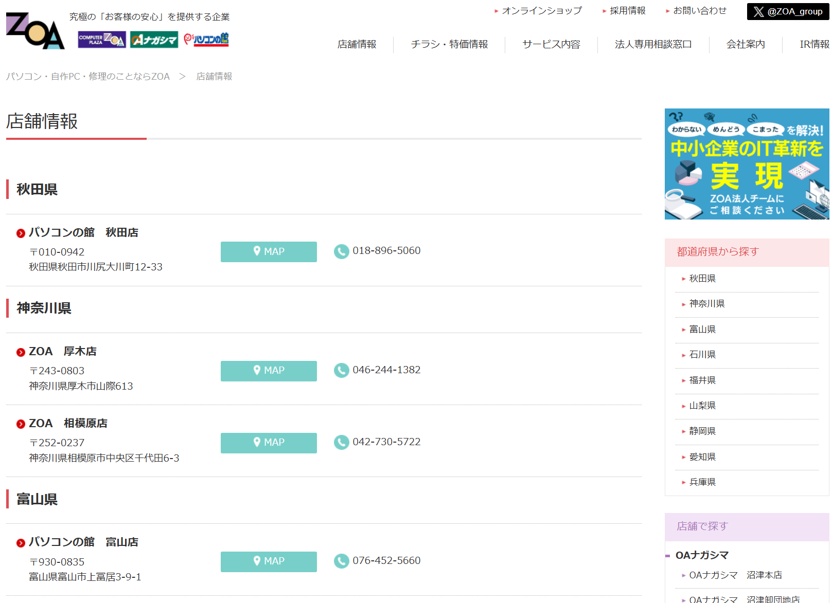Open MAP for ZOA 厚木店
This screenshot has width=832, height=603.
point(269,371)
